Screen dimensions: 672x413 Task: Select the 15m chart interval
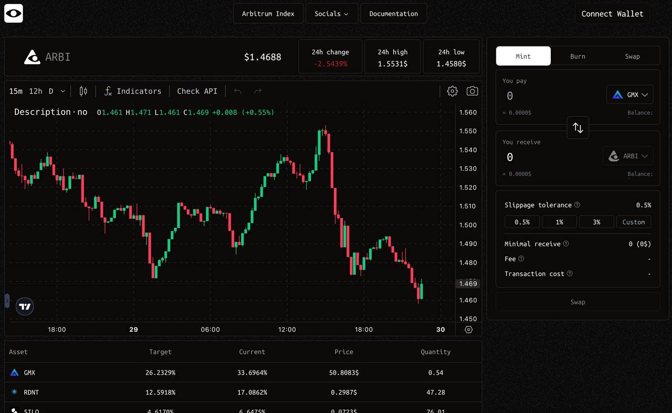pos(16,91)
